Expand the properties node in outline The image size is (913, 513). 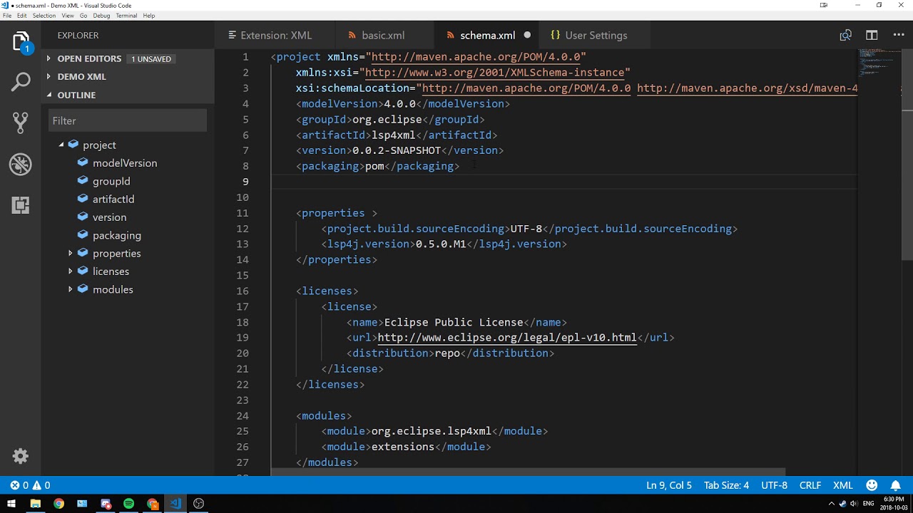pyautogui.click(x=71, y=253)
